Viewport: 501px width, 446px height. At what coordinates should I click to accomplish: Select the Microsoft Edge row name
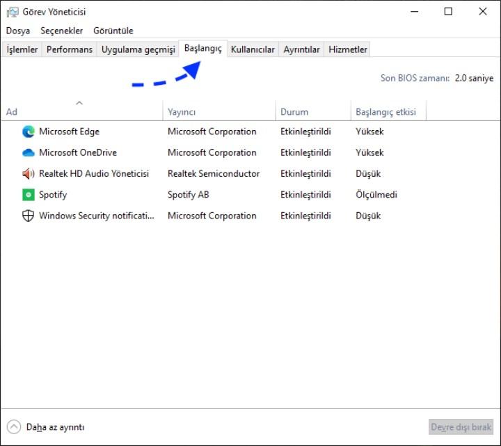click(69, 132)
